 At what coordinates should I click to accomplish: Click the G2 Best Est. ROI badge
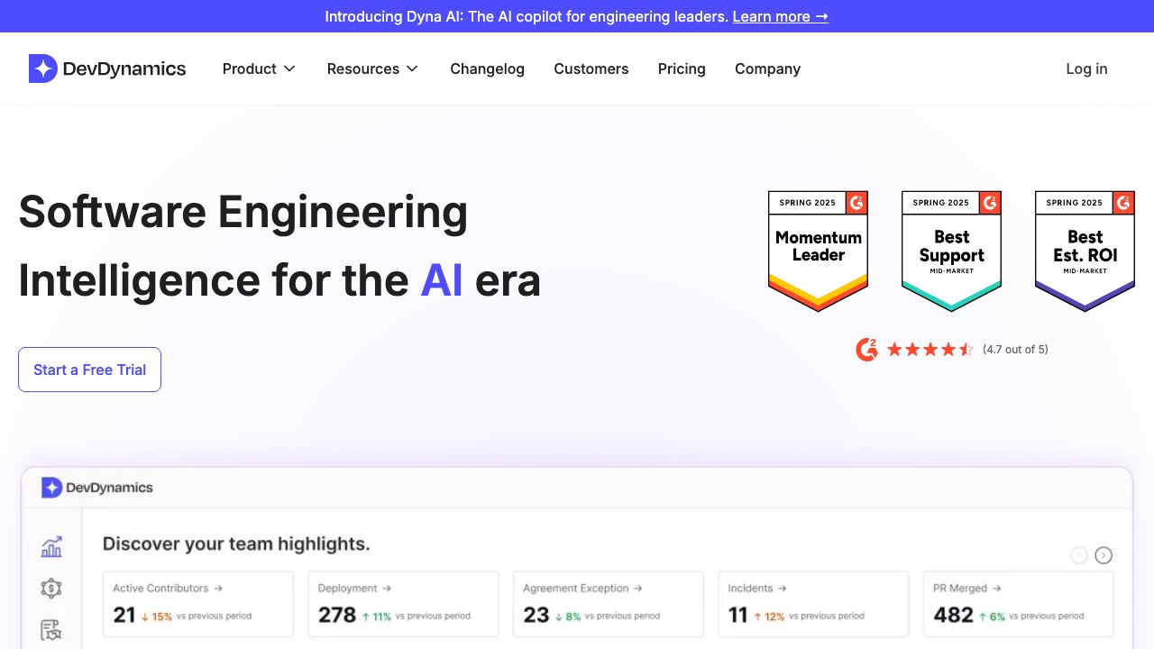1085,251
